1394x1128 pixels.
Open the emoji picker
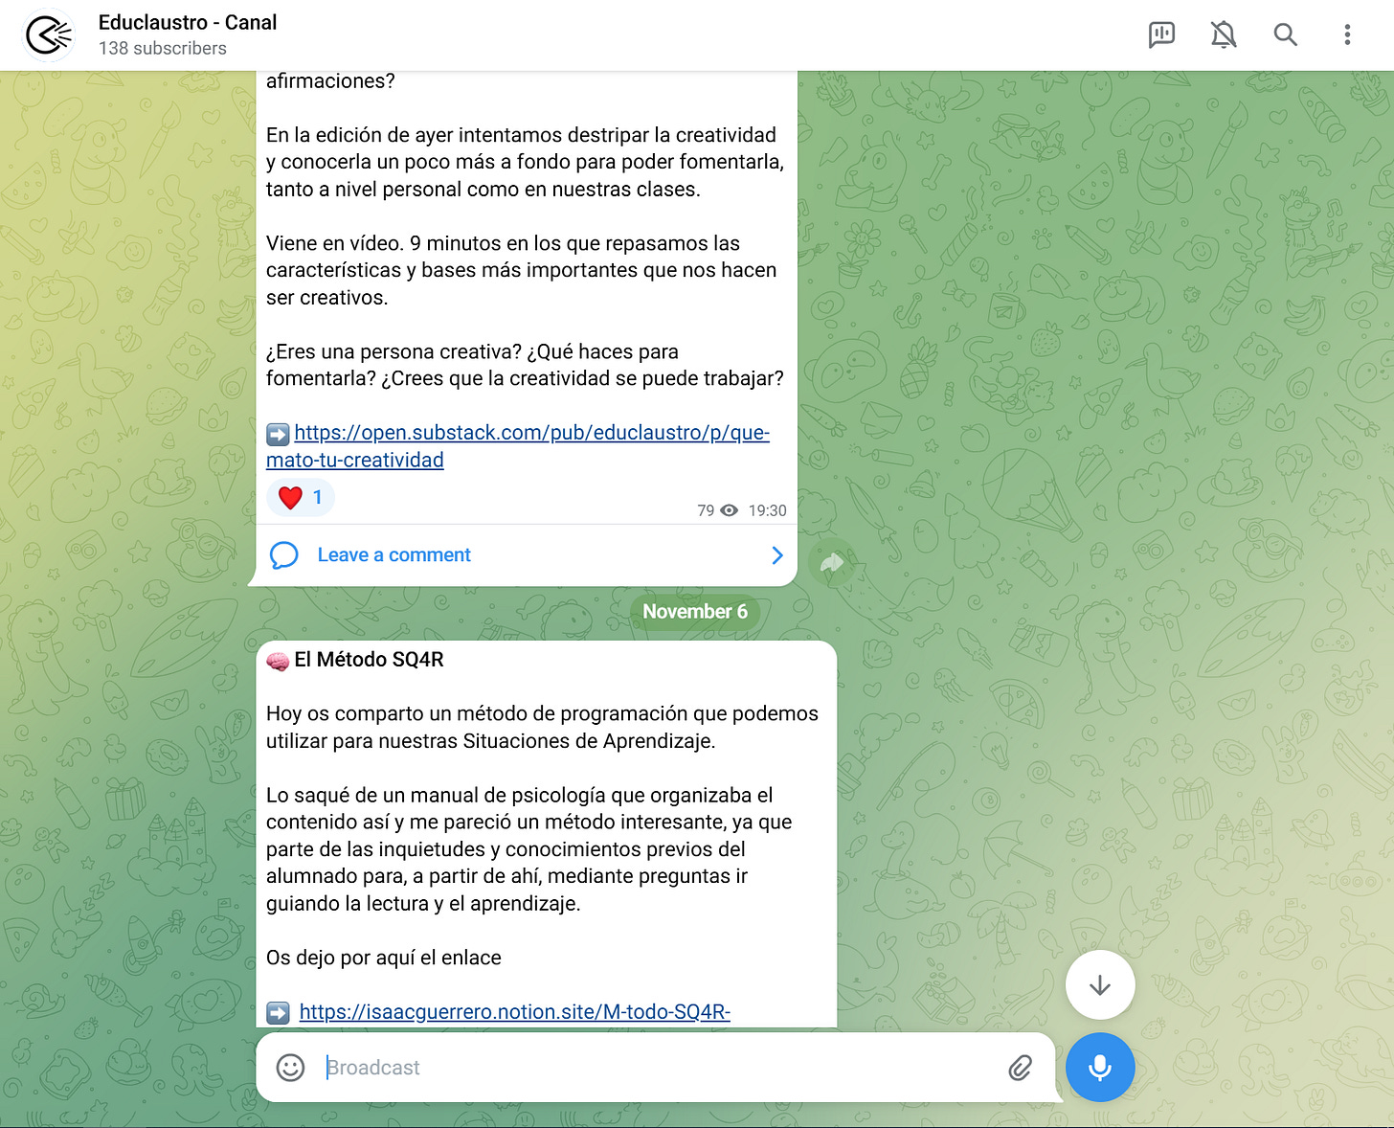290,1068
